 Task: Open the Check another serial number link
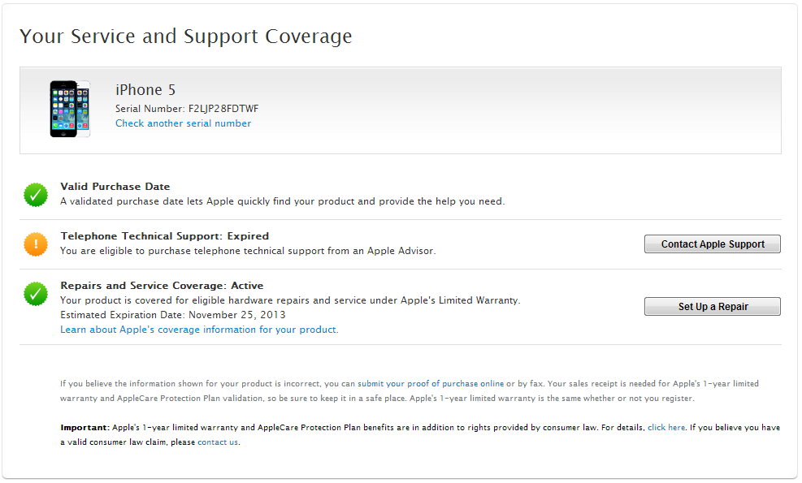click(183, 123)
